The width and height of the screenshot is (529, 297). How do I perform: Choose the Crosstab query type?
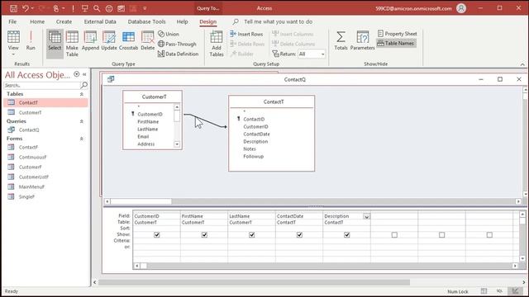point(129,40)
